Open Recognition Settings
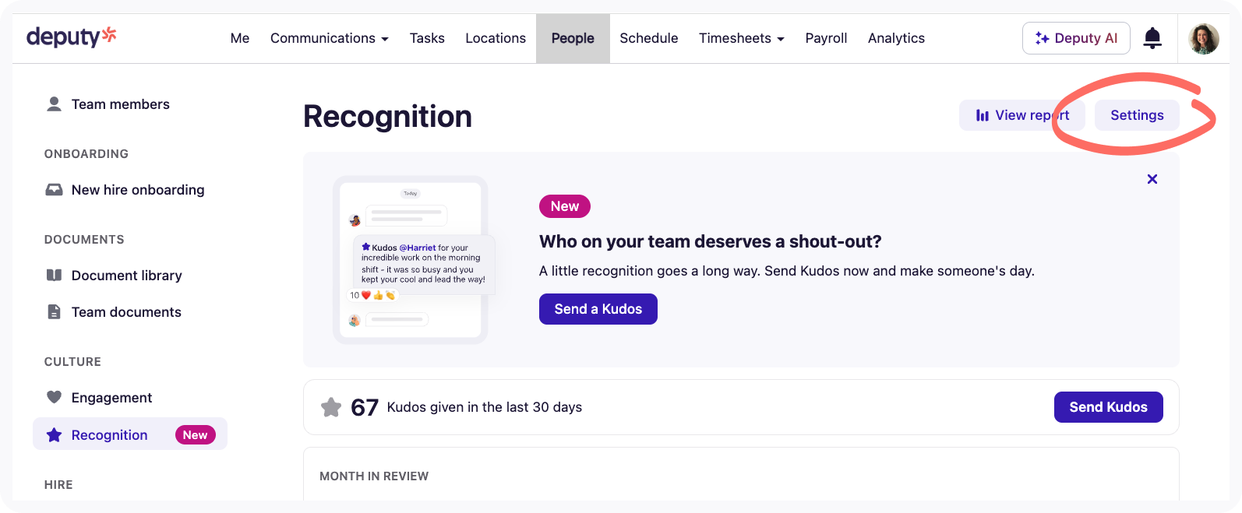1242x513 pixels. [1137, 115]
